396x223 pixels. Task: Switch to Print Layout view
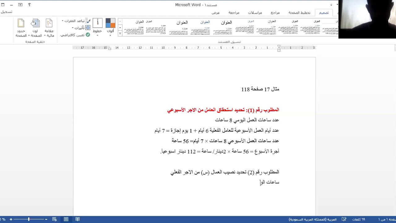tap(66, 219)
